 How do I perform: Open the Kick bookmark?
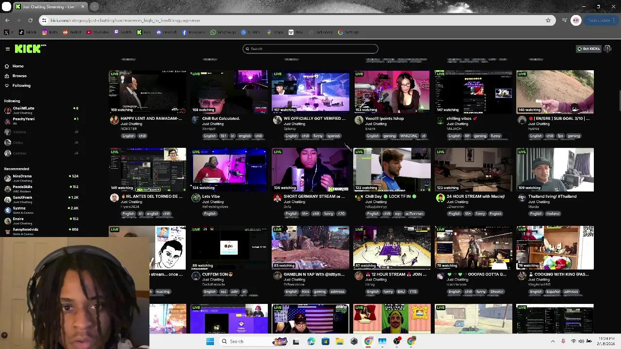[x=144, y=32]
